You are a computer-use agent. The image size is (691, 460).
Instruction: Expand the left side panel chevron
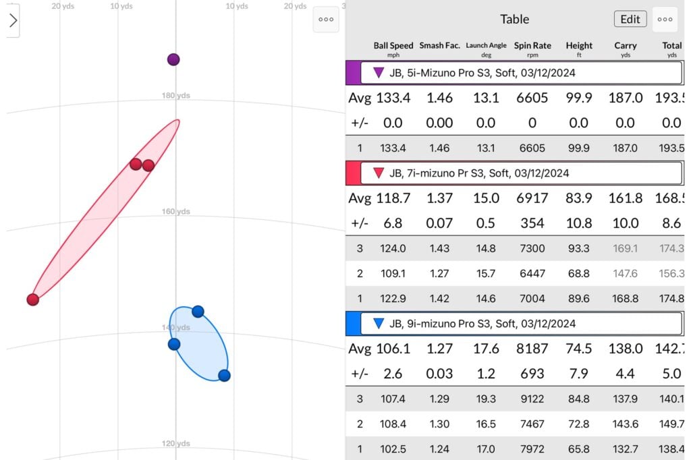pyautogui.click(x=13, y=21)
